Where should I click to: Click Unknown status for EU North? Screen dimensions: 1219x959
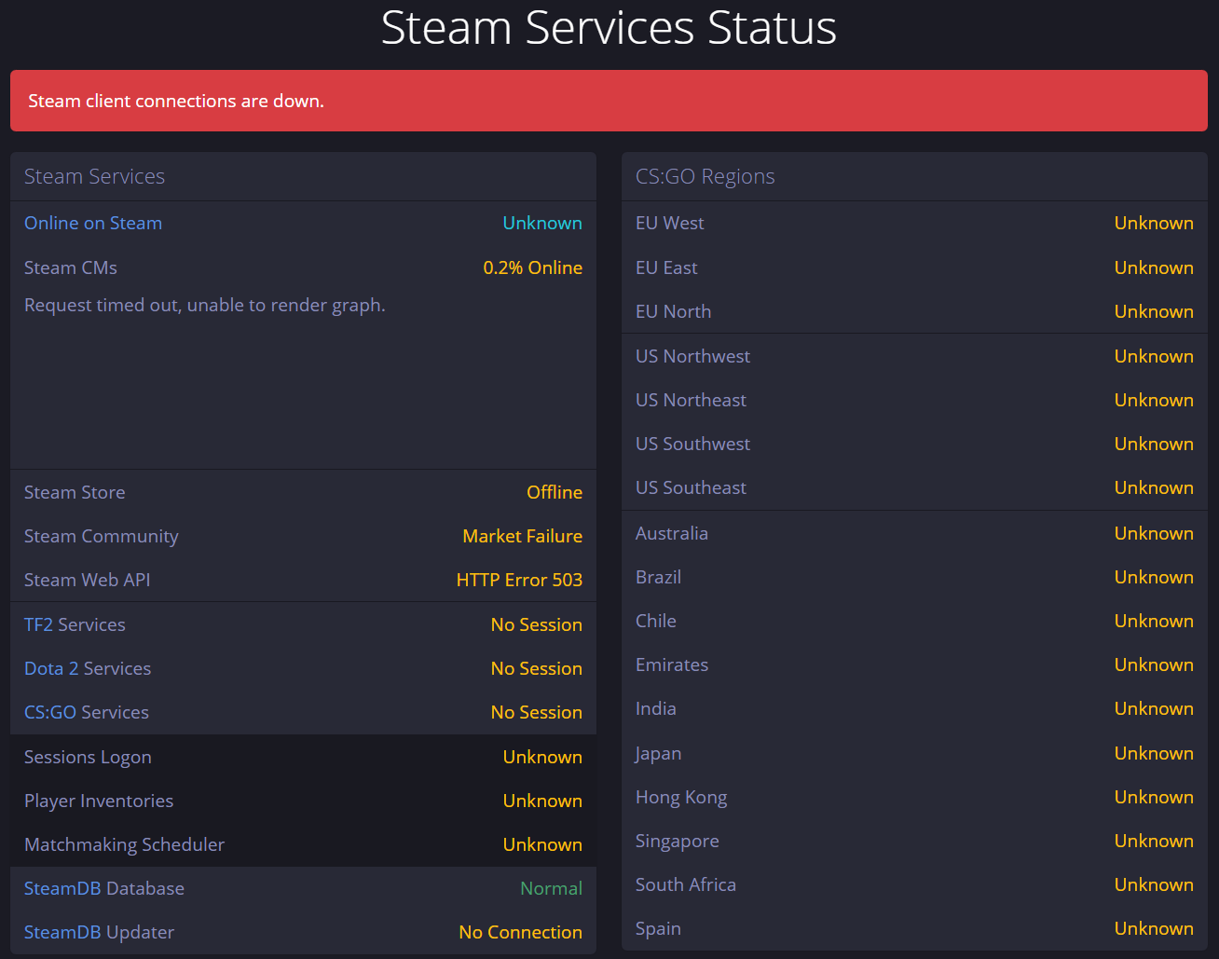pyautogui.click(x=1154, y=311)
